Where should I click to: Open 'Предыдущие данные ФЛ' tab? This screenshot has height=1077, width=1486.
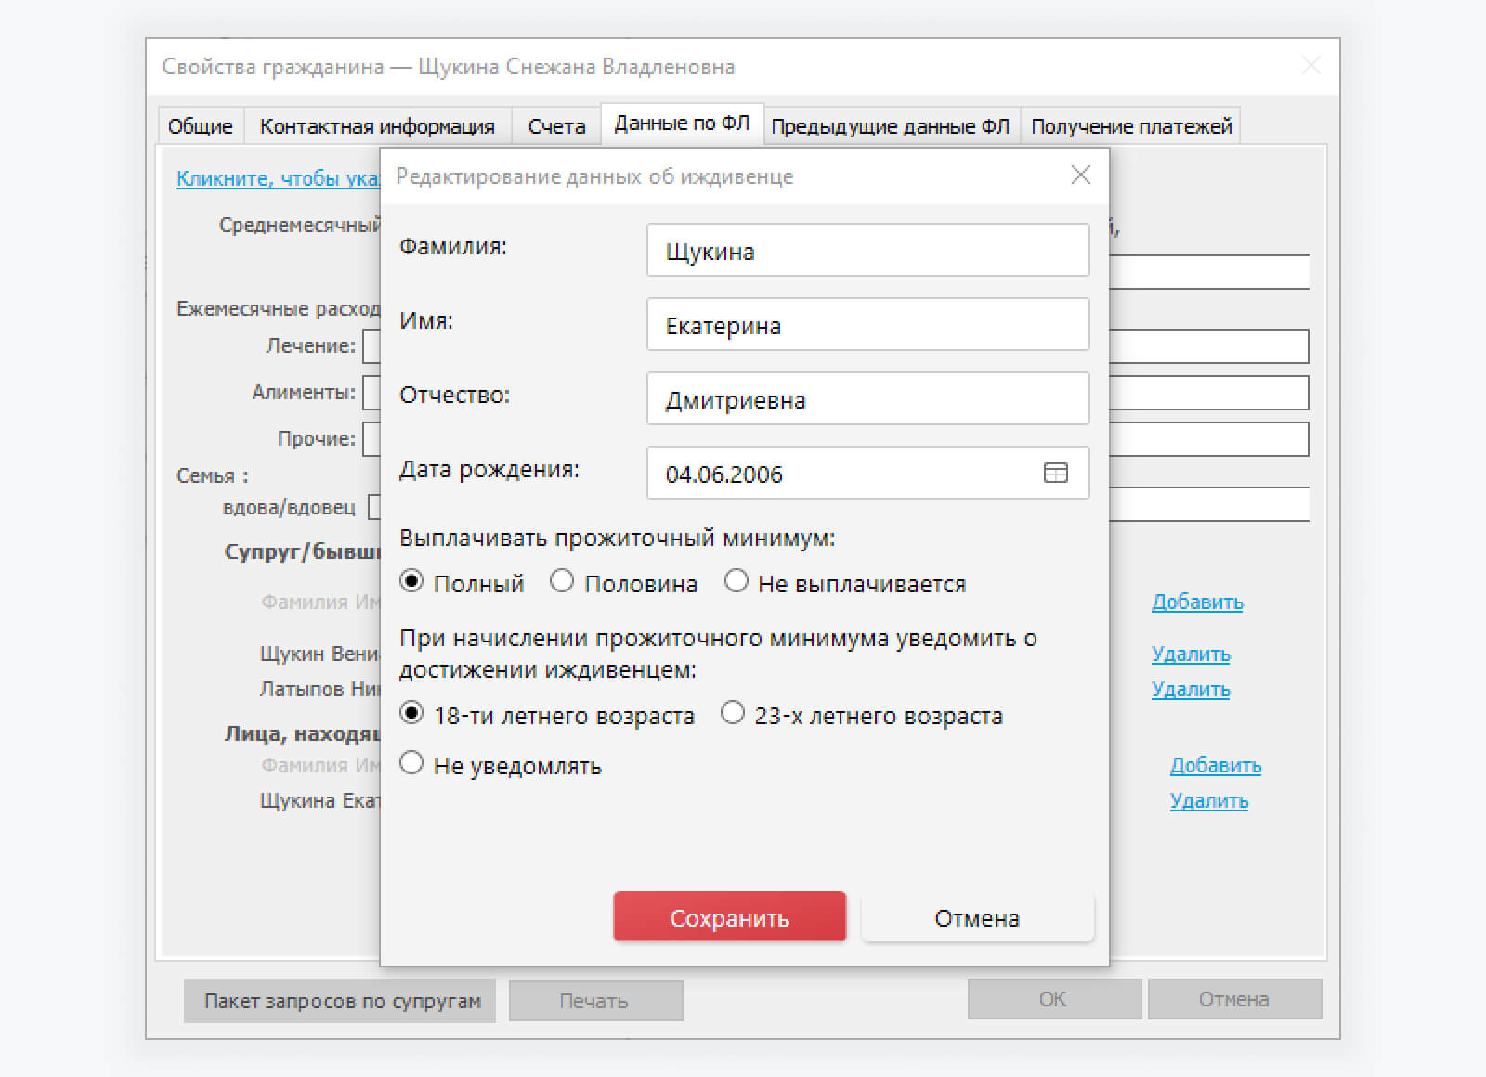[891, 126]
